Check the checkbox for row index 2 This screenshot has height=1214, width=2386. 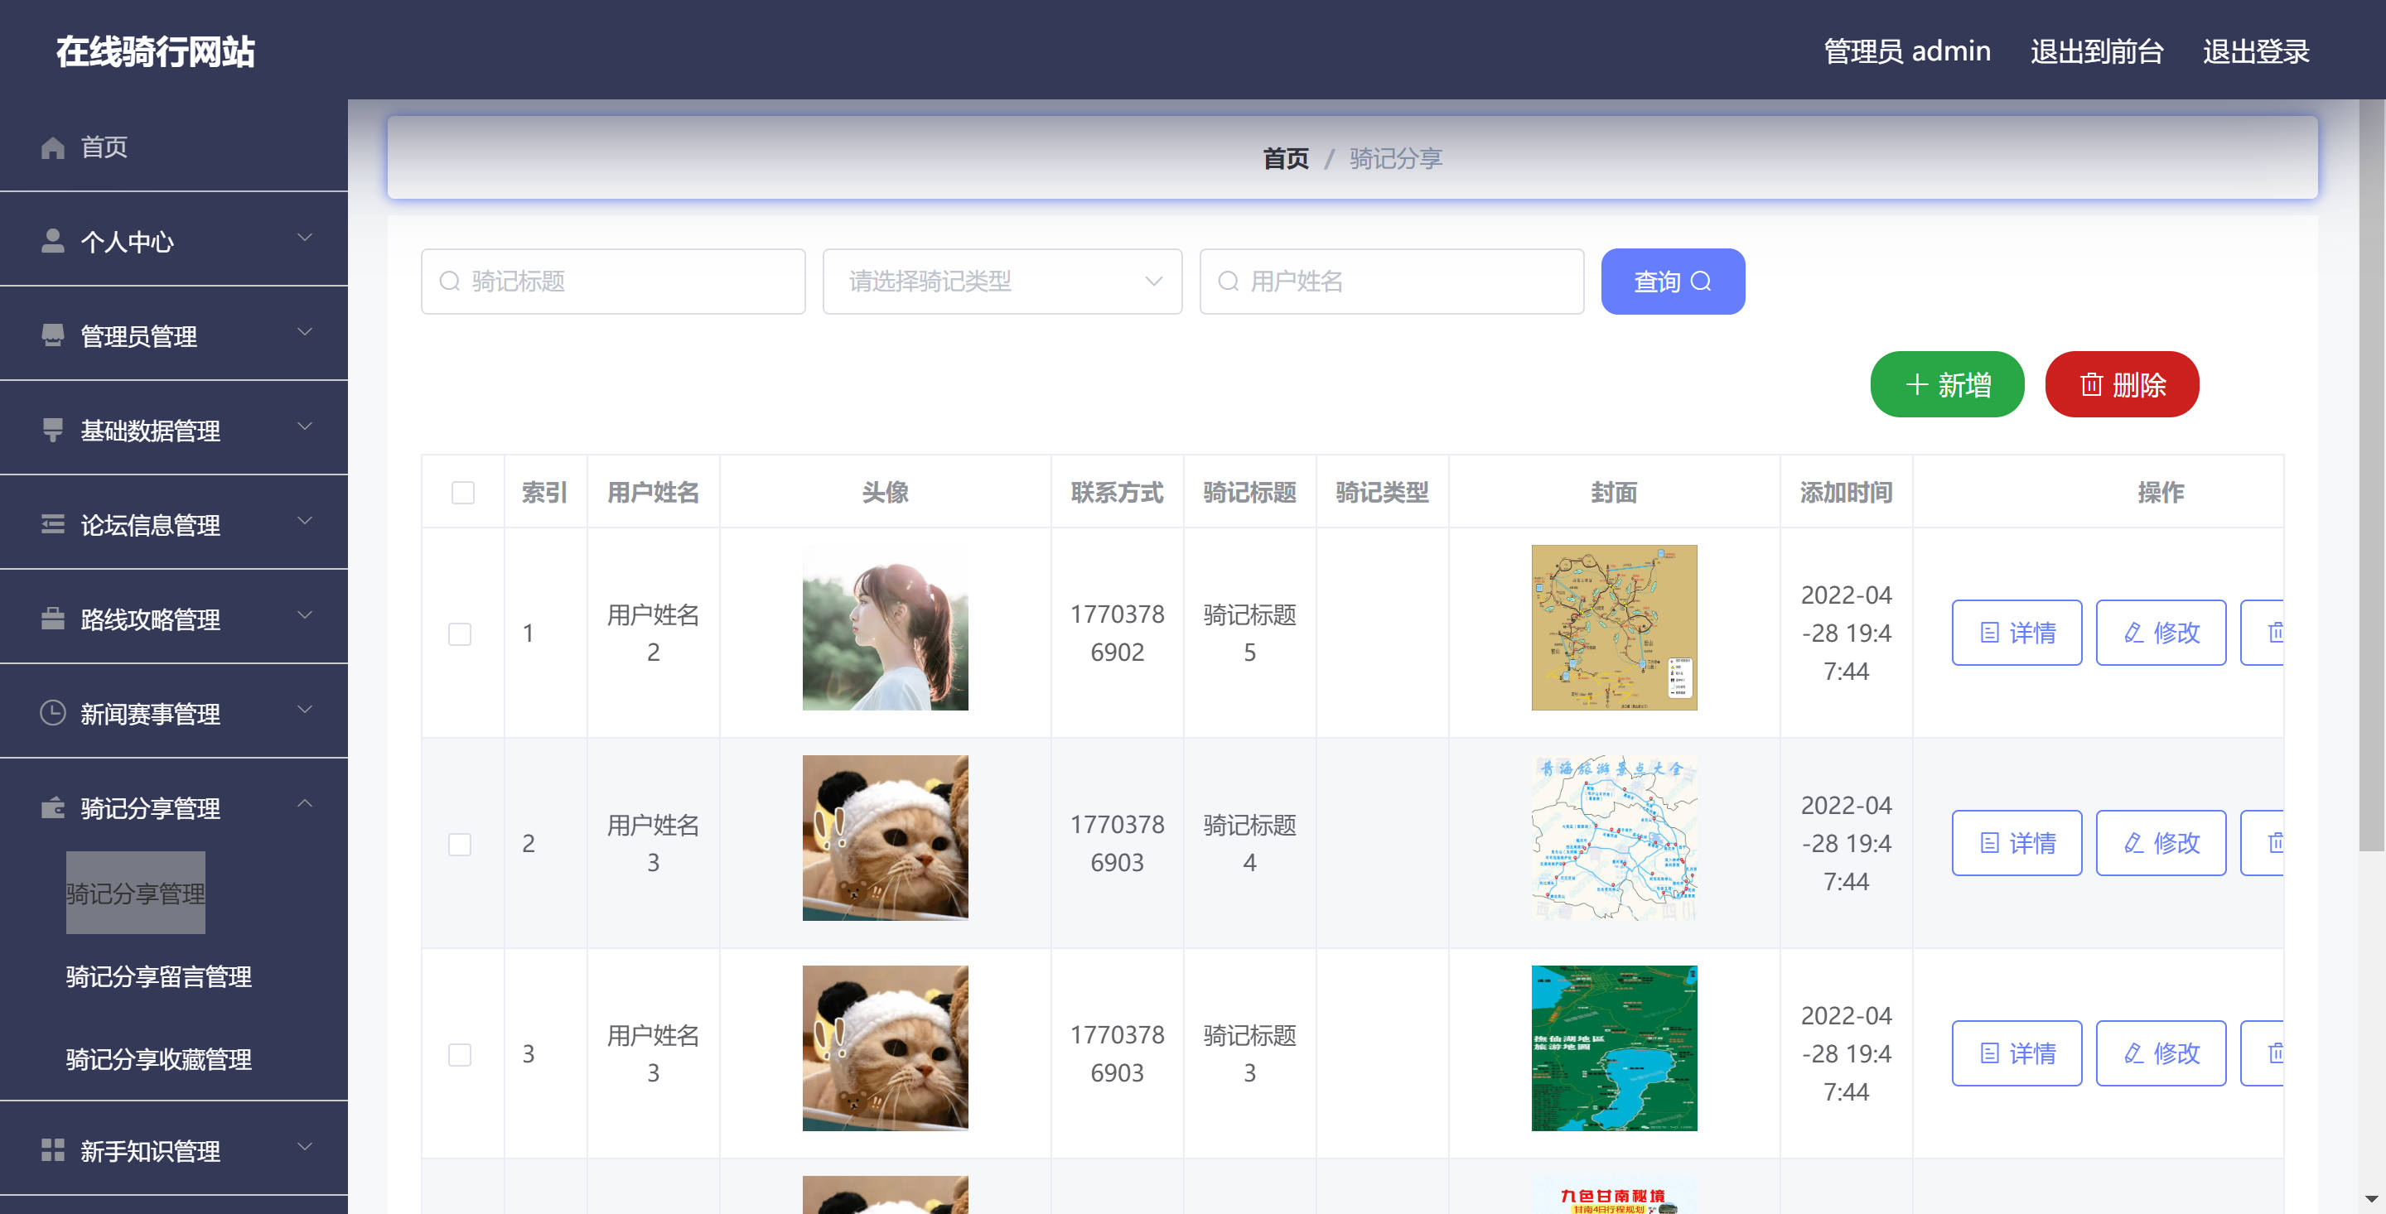[461, 844]
